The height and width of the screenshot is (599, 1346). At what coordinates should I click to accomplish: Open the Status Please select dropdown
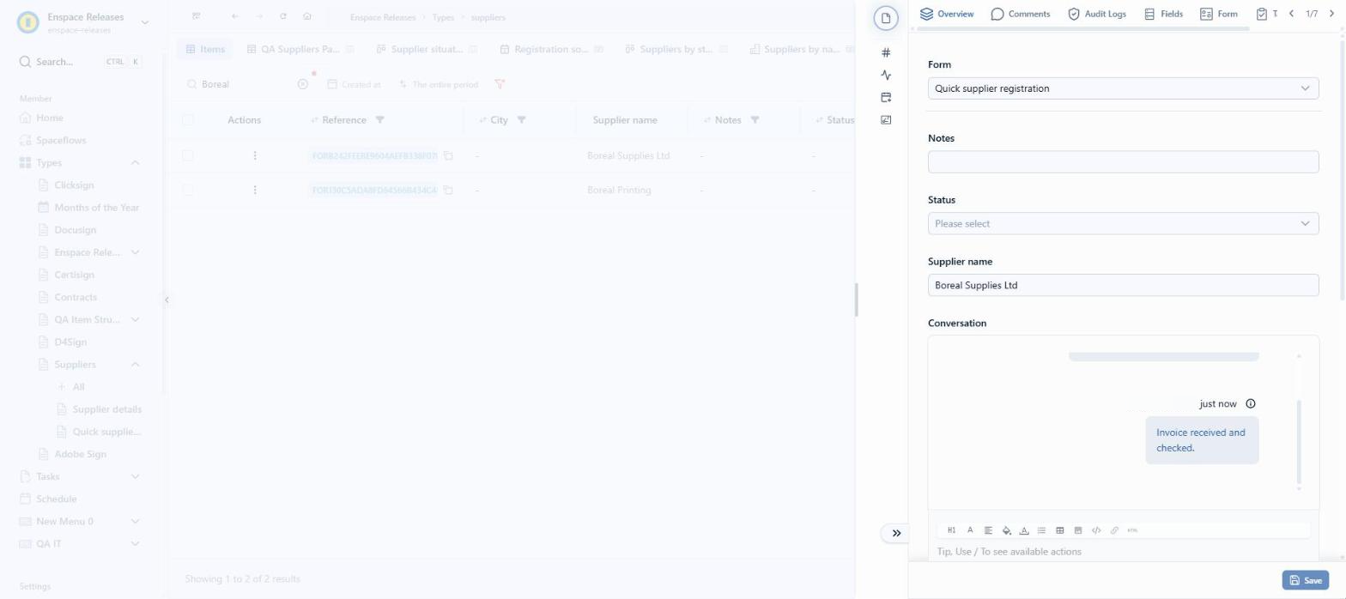pyautogui.click(x=1123, y=223)
